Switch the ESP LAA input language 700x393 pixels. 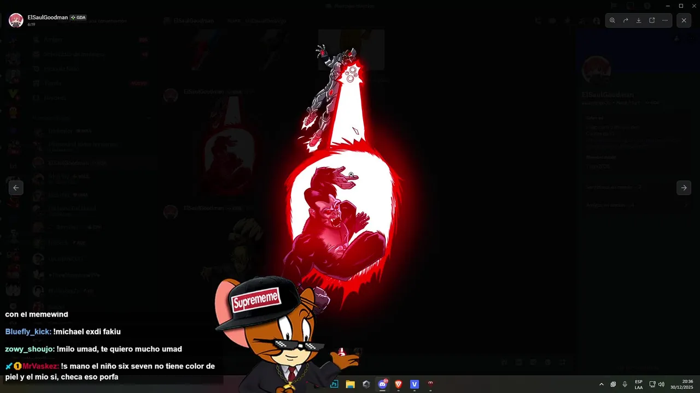coord(639,384)
